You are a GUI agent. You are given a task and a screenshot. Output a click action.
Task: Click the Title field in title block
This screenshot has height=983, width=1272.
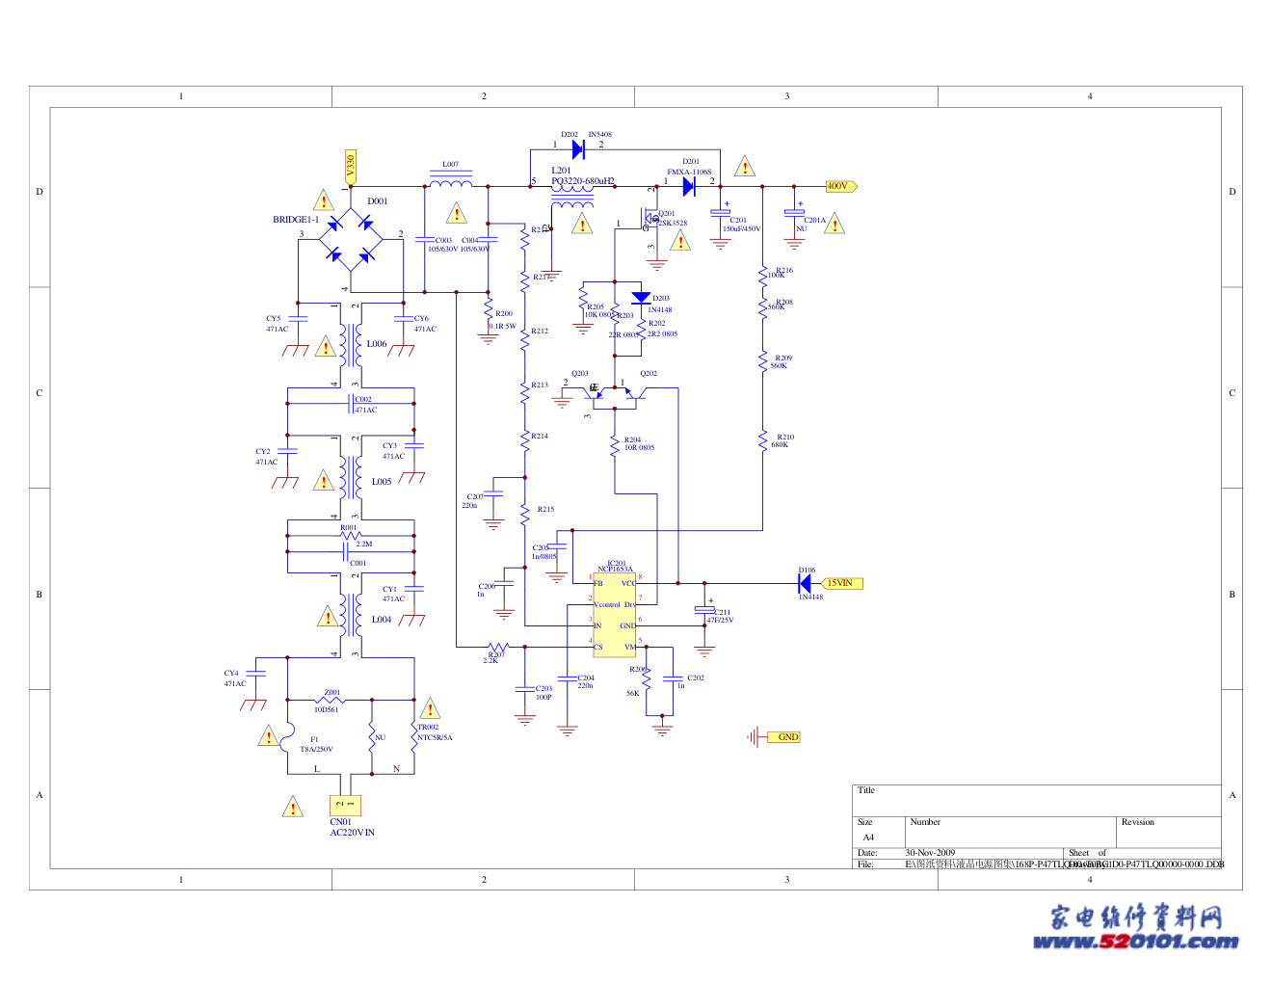1038,801
